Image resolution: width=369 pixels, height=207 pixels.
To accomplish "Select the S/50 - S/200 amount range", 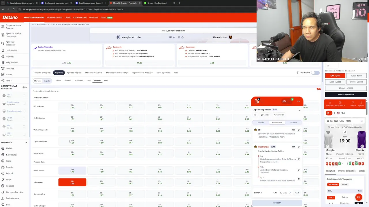I will [335, 76].
